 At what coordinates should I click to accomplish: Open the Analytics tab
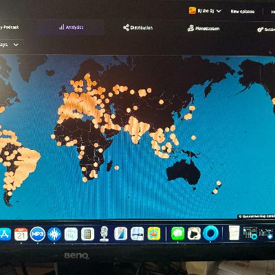point(71,27)
